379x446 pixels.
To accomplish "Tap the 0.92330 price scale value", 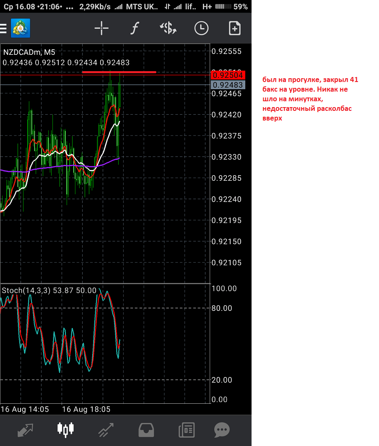I will coord(226,157).
